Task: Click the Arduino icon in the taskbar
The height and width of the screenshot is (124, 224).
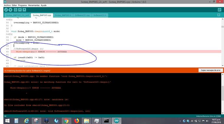Action: coord(117,121)
